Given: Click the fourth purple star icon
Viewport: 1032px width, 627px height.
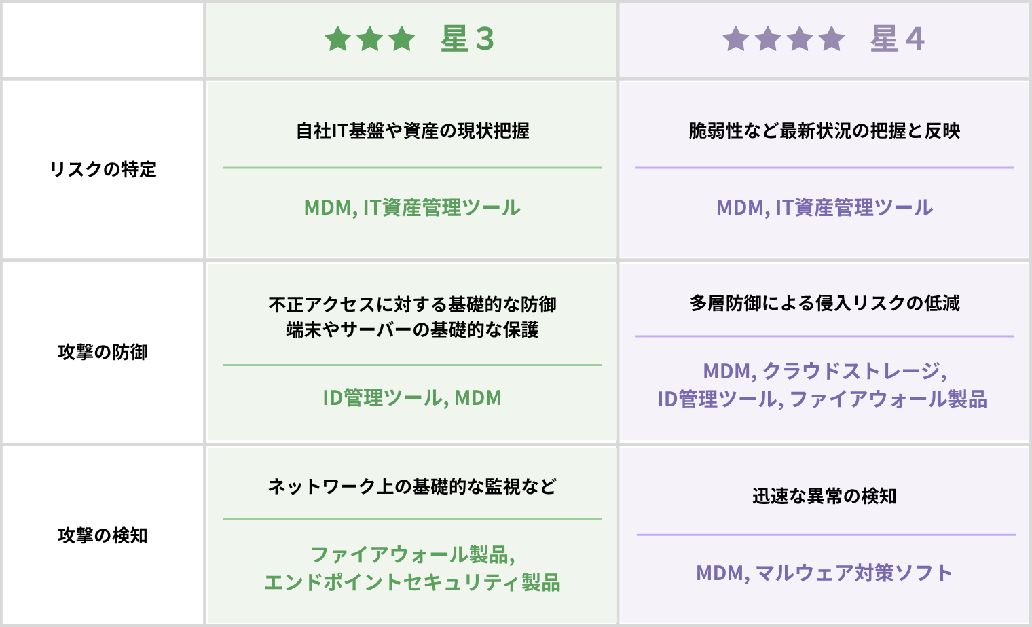Looking at the screenshot, I should pyautogui.click(x=832, y=39).
